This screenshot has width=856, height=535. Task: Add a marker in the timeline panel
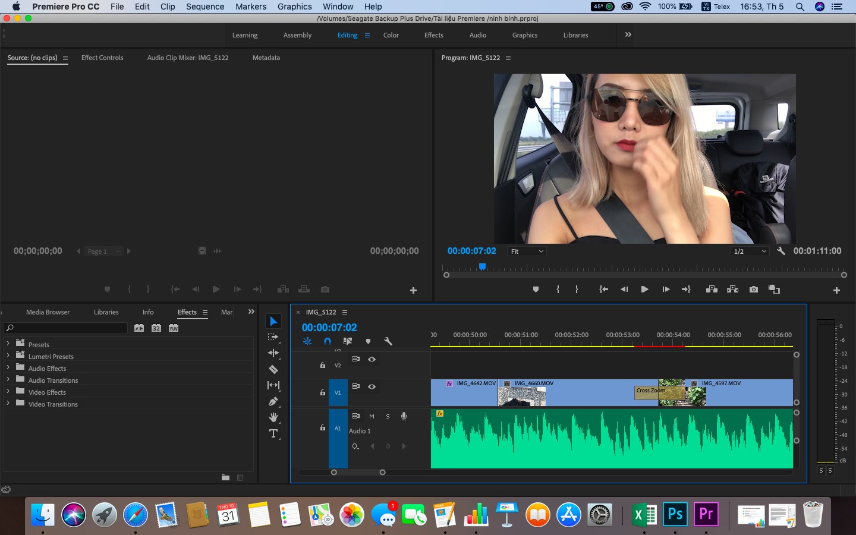tap(368, 341)
